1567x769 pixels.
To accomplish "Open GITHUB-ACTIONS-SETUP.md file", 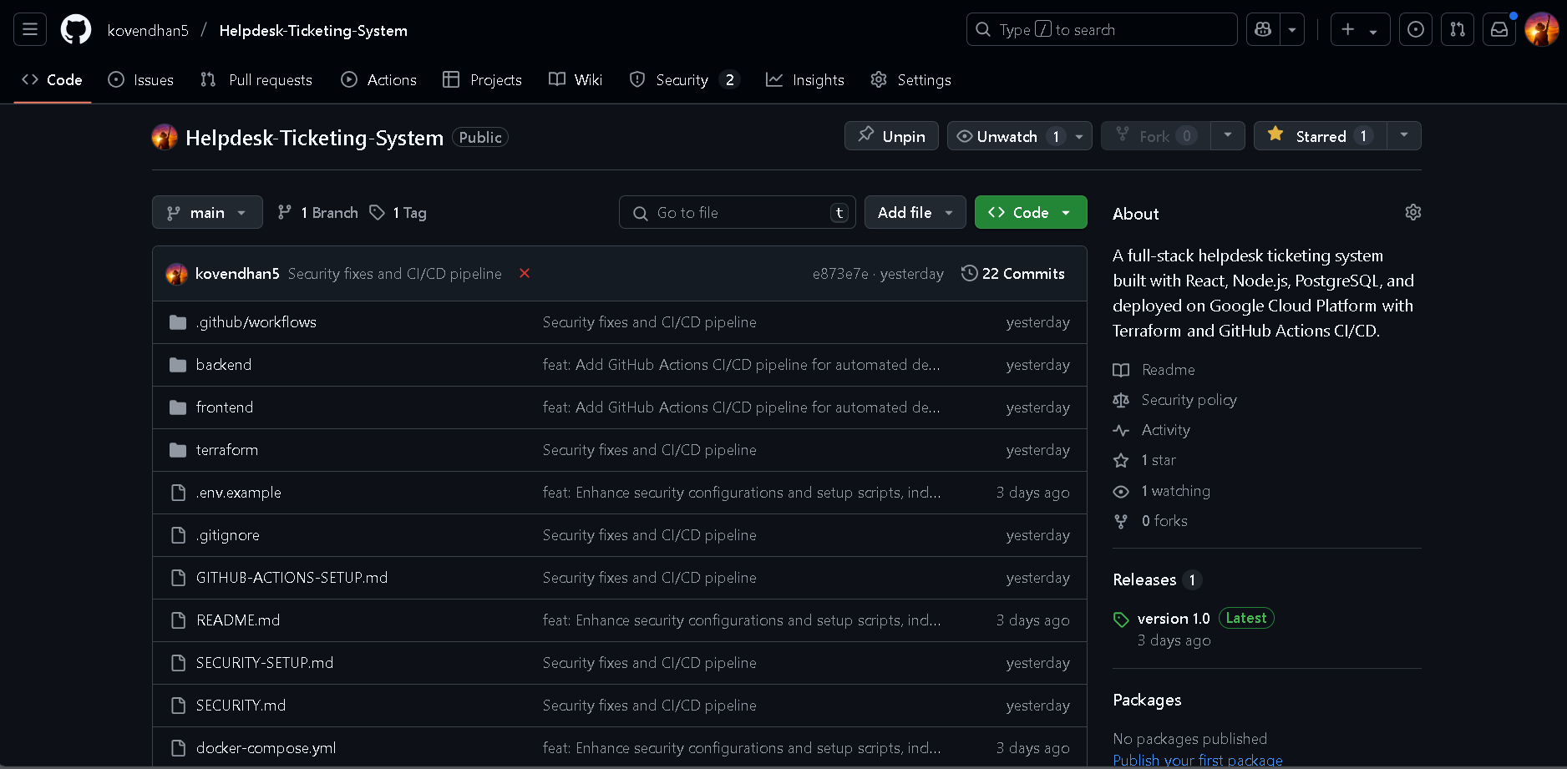I will click(x=292, y=578).
